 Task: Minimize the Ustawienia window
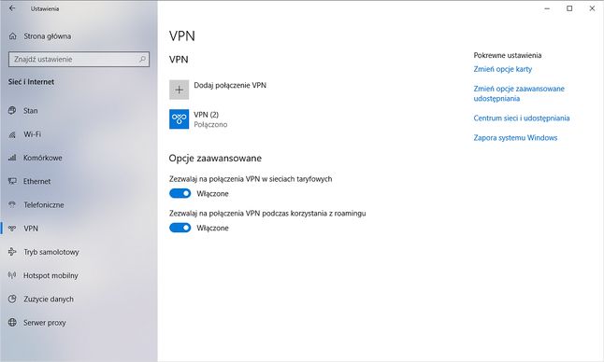547,8
